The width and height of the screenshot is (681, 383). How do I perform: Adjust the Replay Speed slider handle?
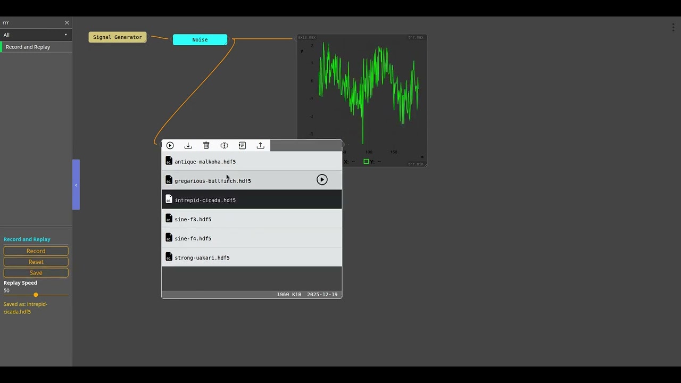pyautogui.click(x=36, y=295)
